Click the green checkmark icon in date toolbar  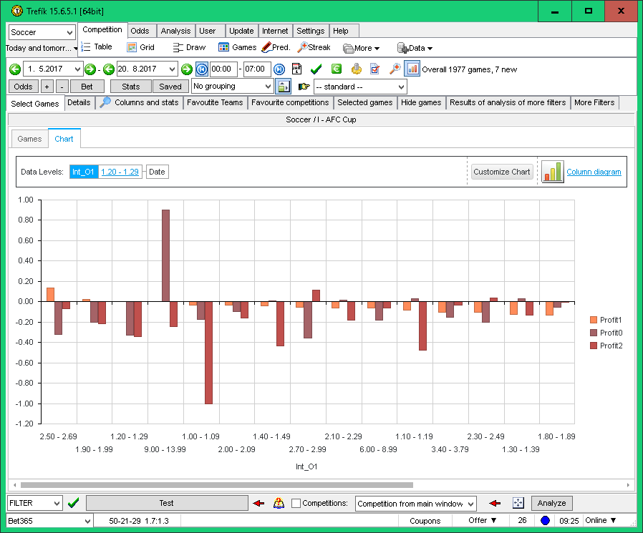tap(316, 69)
